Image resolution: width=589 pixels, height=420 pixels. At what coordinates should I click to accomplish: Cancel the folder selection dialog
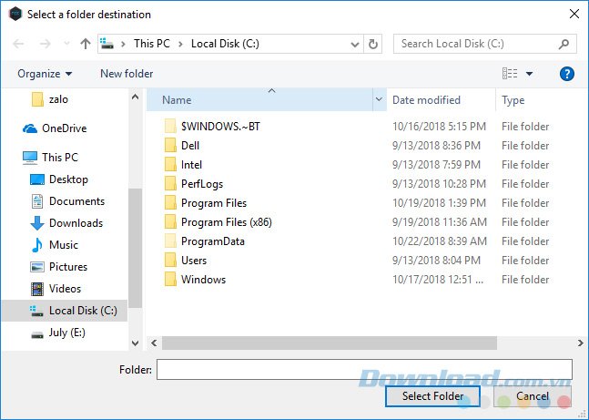coord(533,396)
